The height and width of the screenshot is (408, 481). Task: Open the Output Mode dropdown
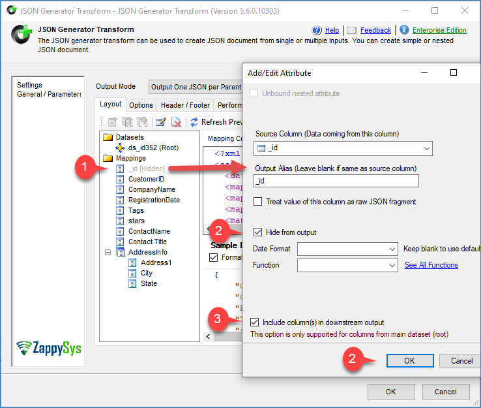tap(196, 87)
